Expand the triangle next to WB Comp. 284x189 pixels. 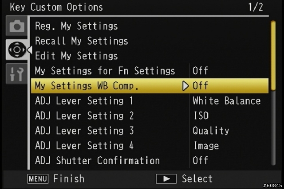pos(185,86)
